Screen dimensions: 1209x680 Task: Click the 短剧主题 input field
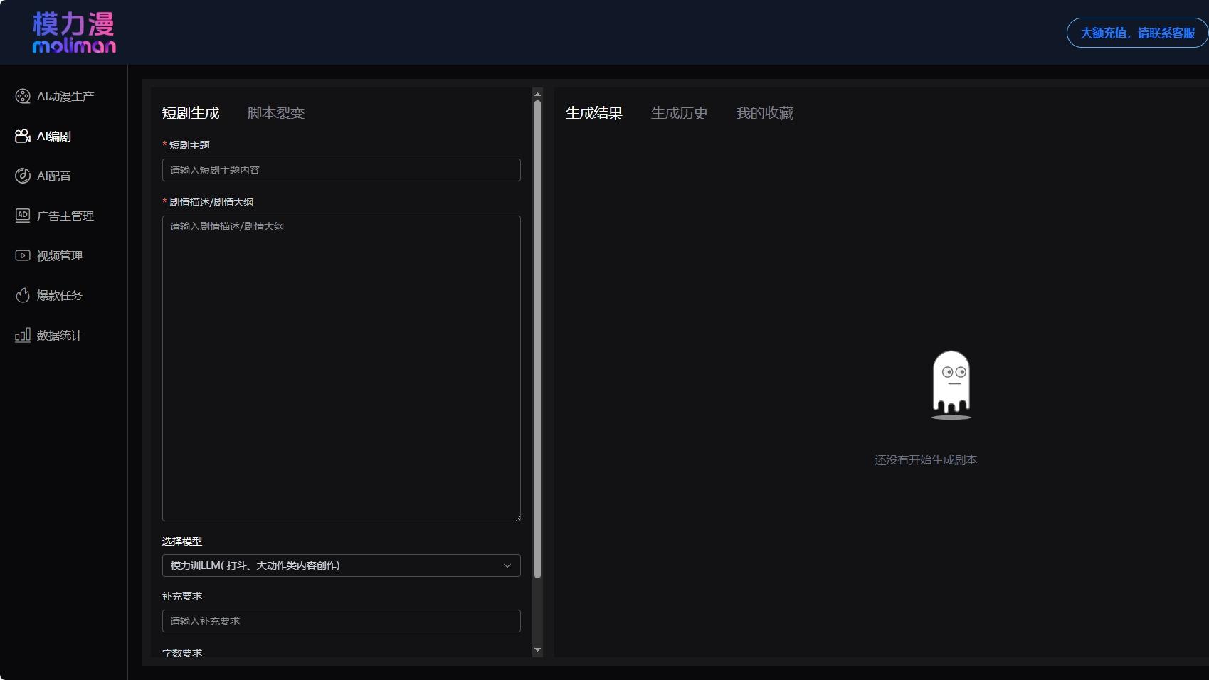(341, 170)
